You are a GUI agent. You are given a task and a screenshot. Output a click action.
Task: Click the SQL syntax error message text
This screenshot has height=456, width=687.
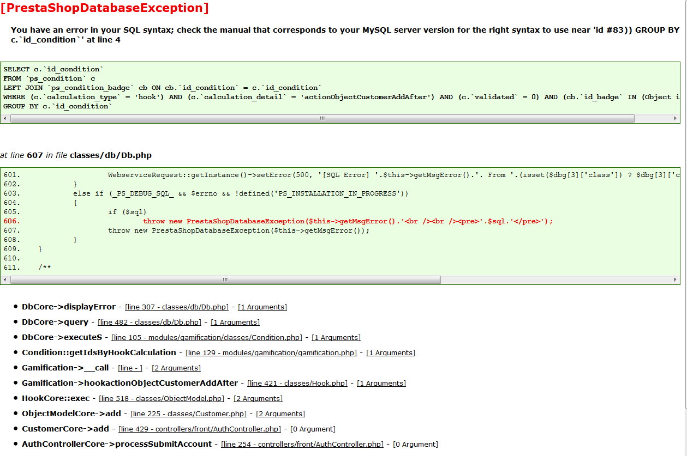coord(345,35)
